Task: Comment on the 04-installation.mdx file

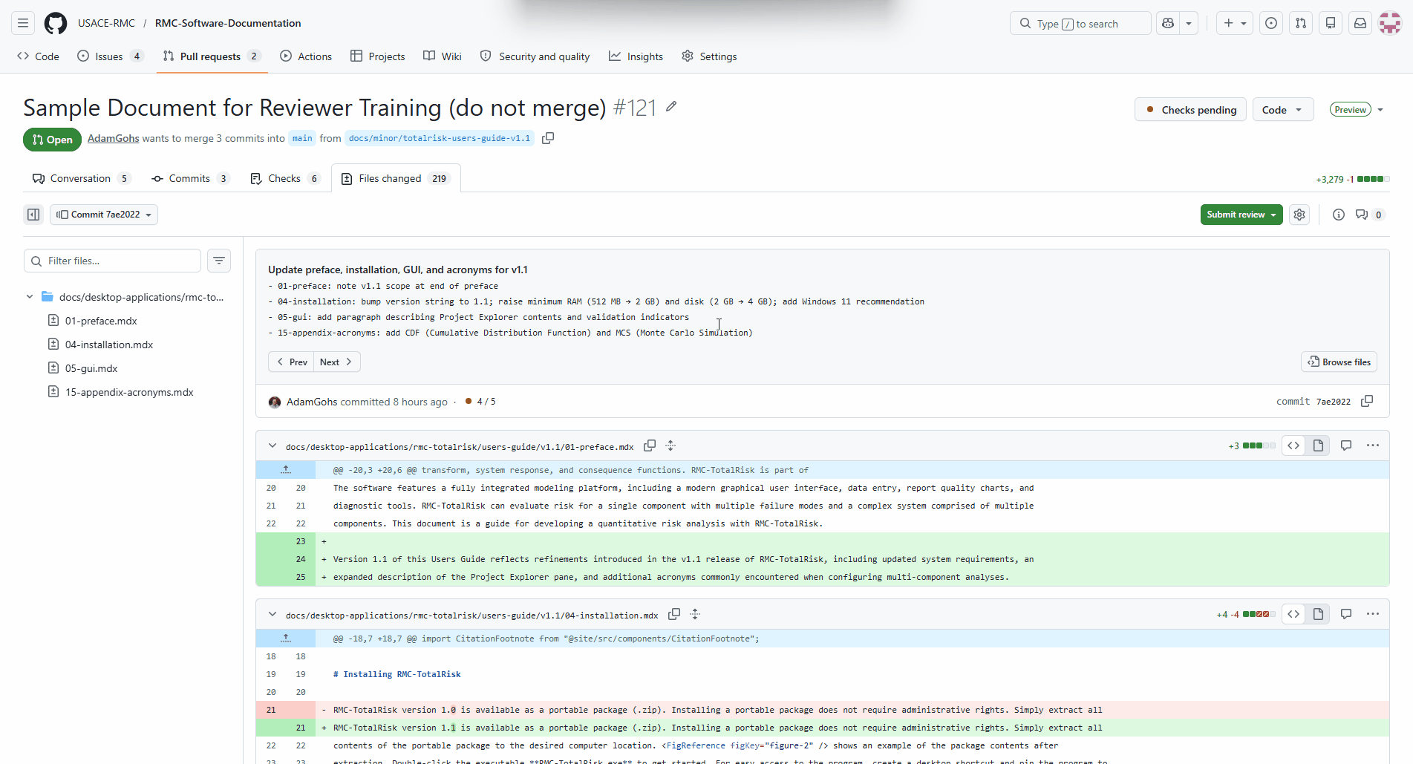Action: coord(1346,614)
